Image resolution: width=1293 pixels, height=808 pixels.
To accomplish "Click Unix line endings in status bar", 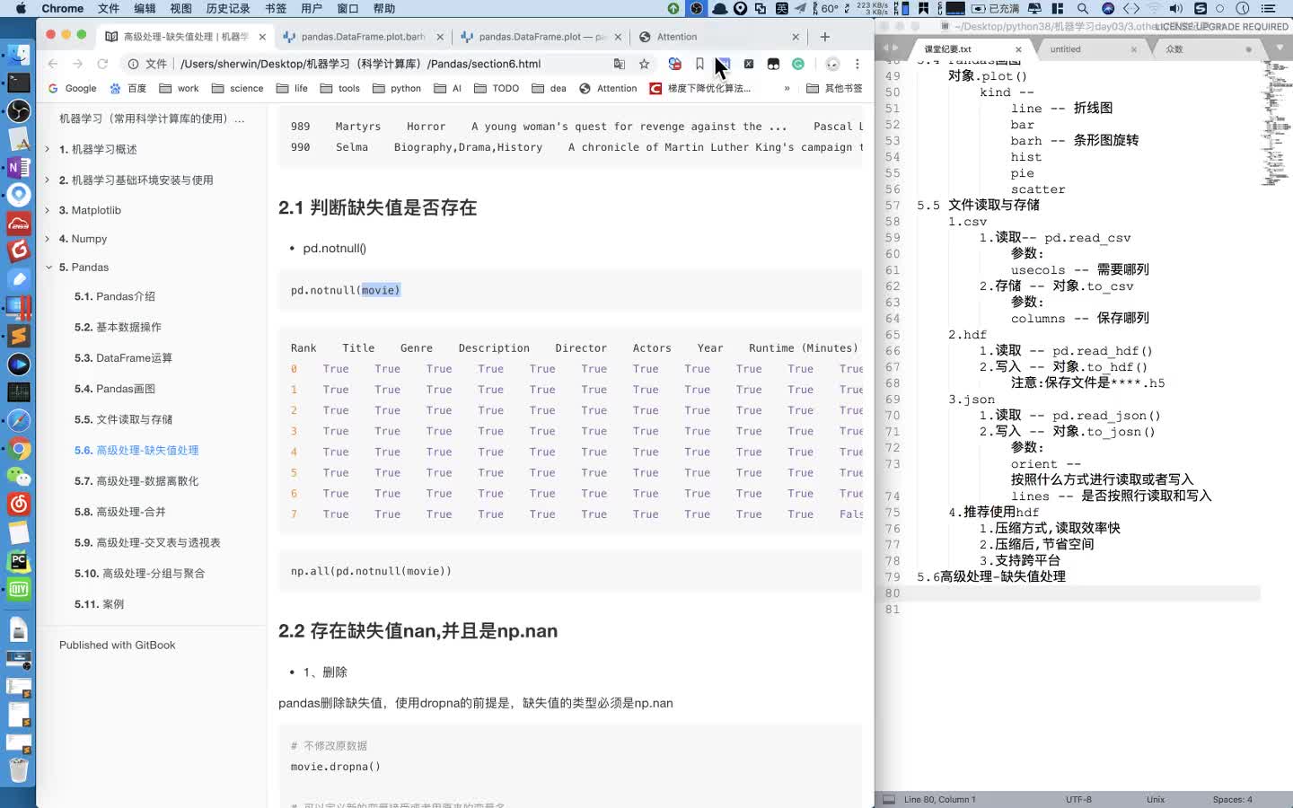I will (1156, 799).
